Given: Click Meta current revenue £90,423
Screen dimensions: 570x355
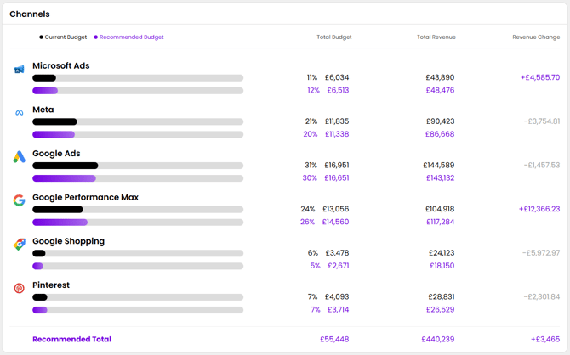Looking at the screenshot, I should [x=440, y=121].
